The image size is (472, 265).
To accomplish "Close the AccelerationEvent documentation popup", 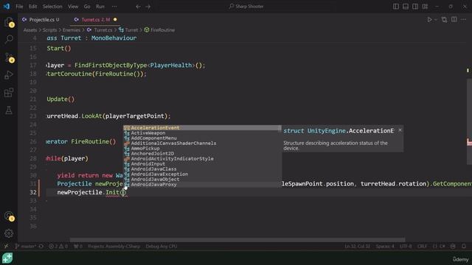I will [x=400, y=130].
